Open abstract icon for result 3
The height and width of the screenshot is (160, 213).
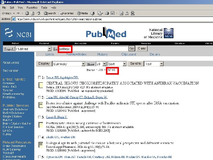[41, 125]
